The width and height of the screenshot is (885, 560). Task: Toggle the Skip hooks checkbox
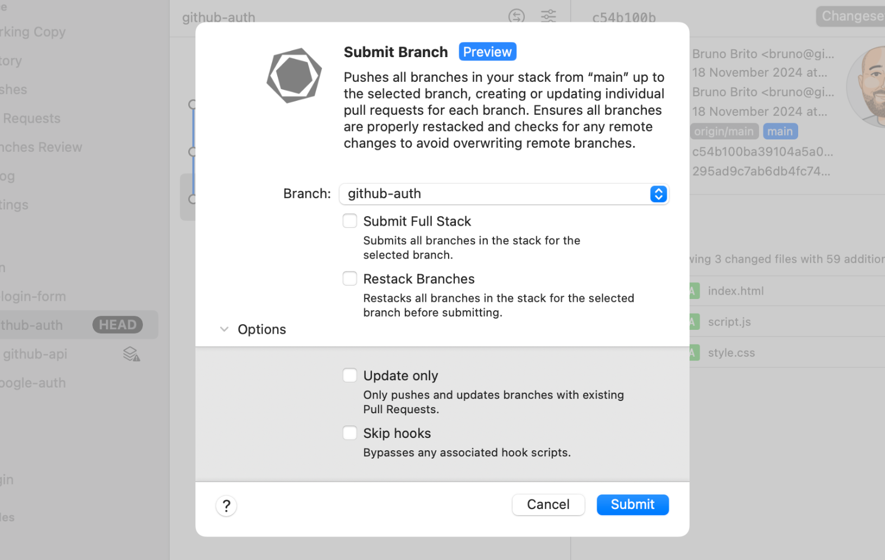[x=350, y=432]
